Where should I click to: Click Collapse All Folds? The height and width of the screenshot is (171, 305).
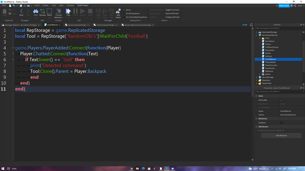[172, 17]
